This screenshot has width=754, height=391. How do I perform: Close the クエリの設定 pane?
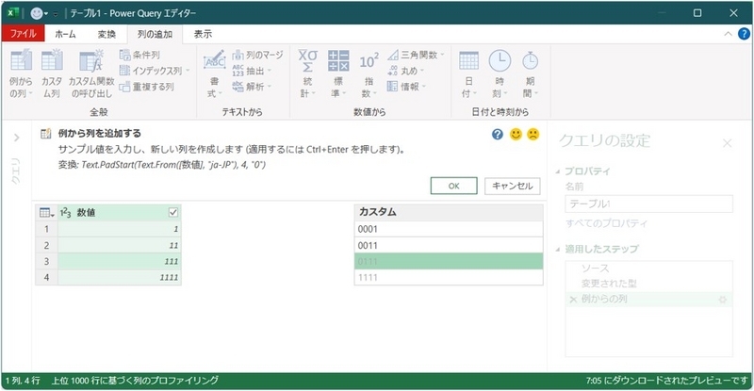(x=727, y=143)
